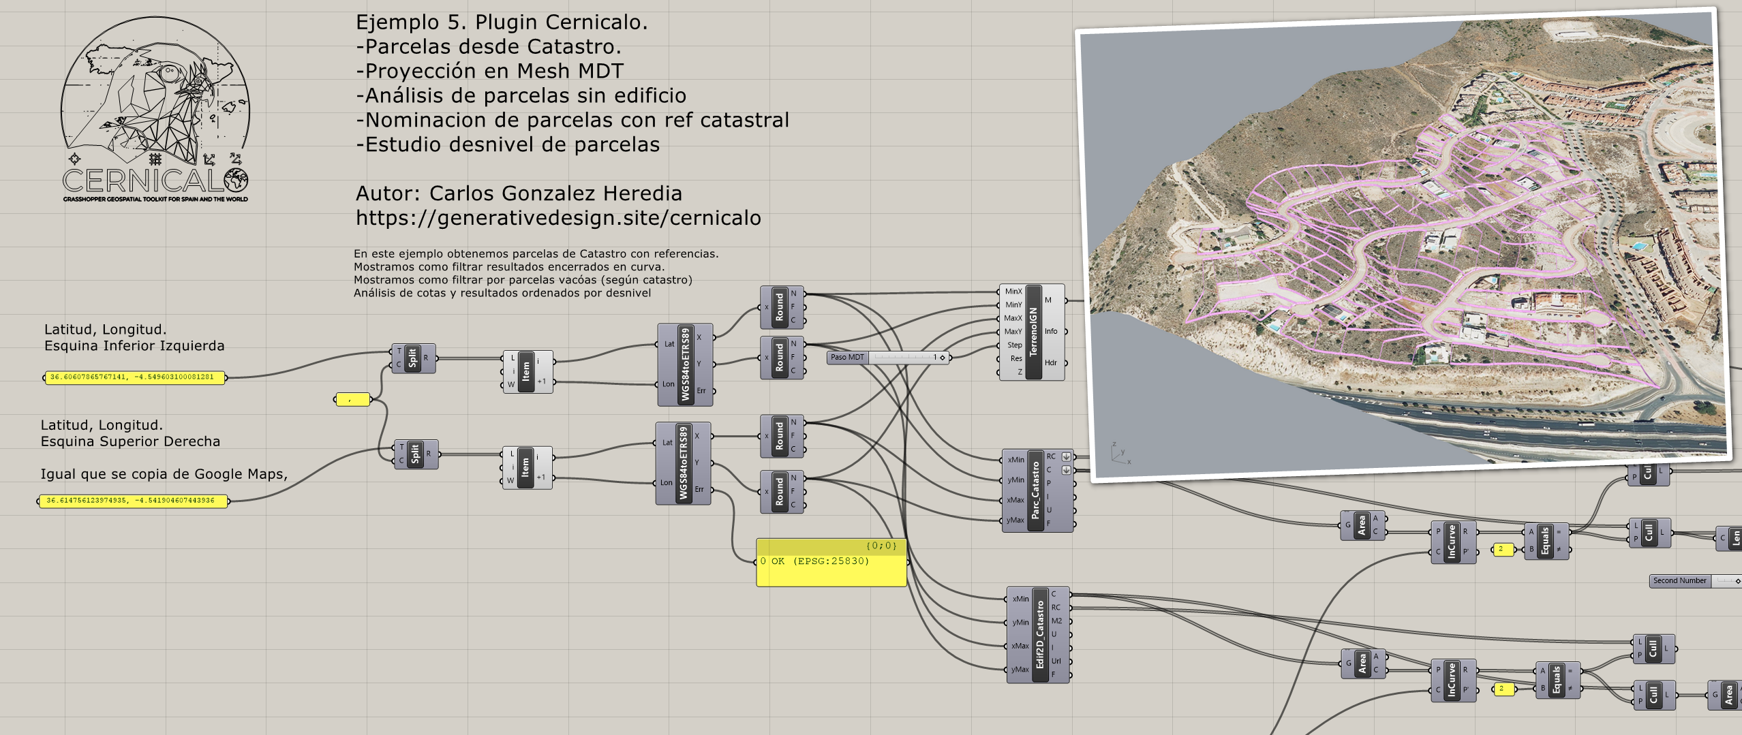
Task: Select the WGS84toETRS89 component wired to the EPSG panel
Action: pos(684,463)
